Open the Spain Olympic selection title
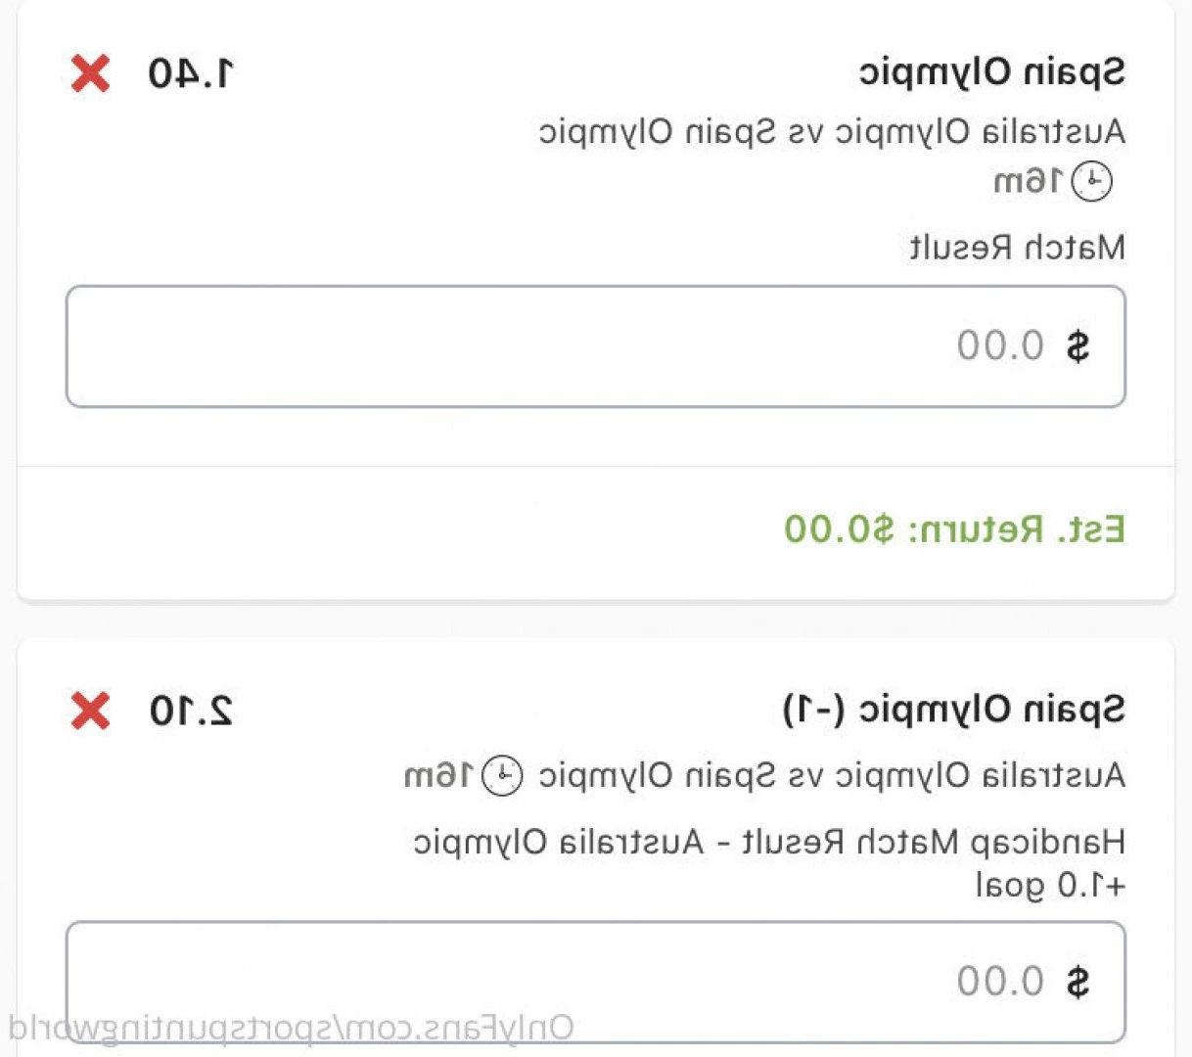This screenshot has width=1192, height=1057. click(x=992, y=73)
